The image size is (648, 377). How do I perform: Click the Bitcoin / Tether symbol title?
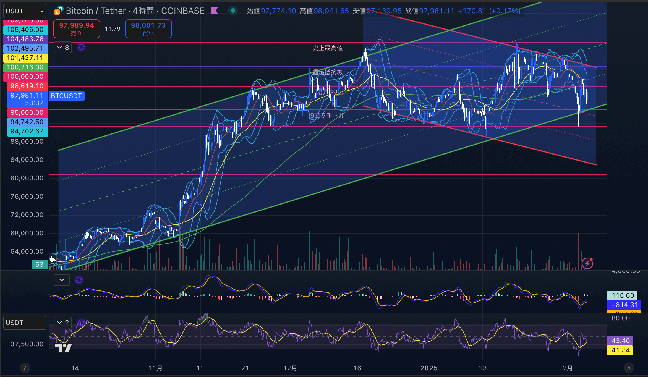click(x=96, y=11)
